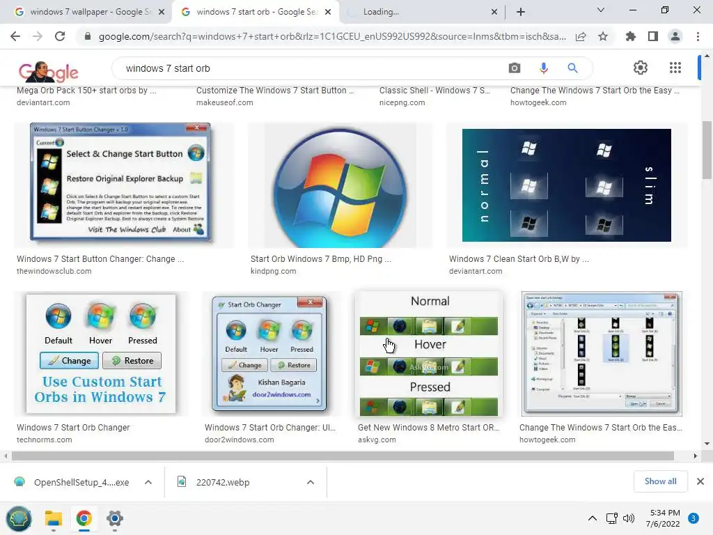The height and width of the screenshot is (535, 713).
Task: Show hidden system tray icons
Action: pos(592,518)
